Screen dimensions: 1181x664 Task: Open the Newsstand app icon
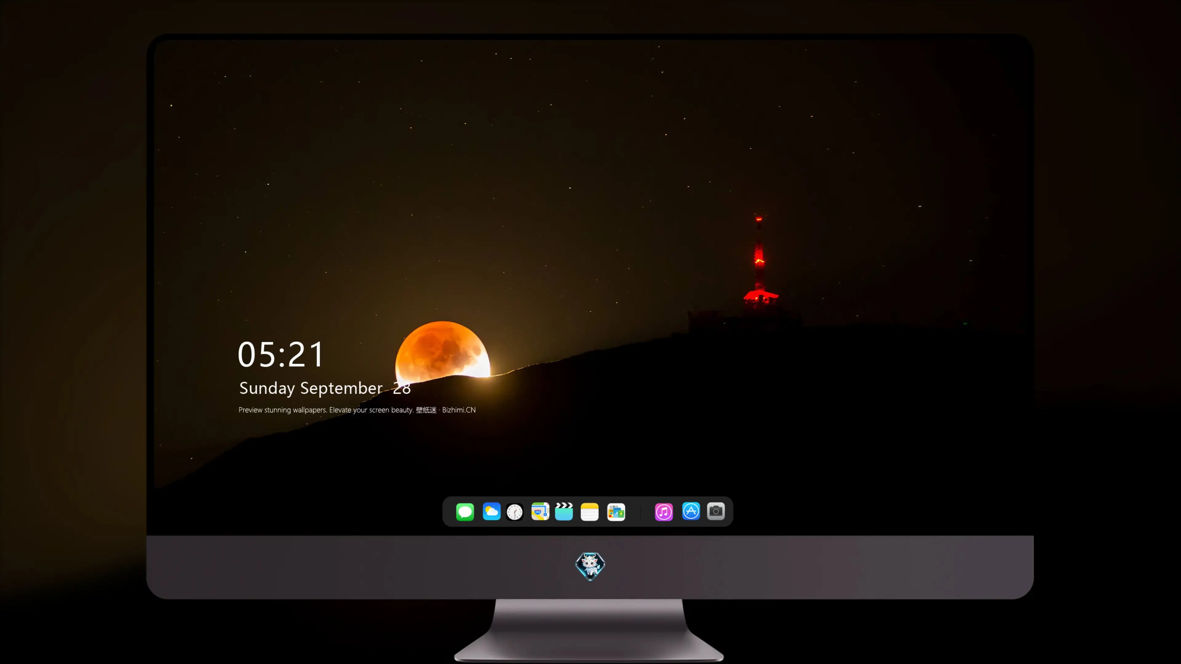coord(616,512)
